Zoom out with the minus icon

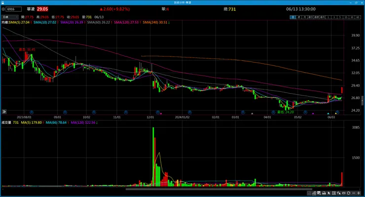[x=354, y=193]
